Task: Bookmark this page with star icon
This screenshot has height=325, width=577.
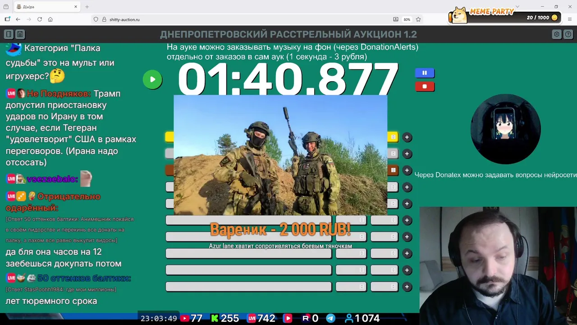Action: [418, 19]
